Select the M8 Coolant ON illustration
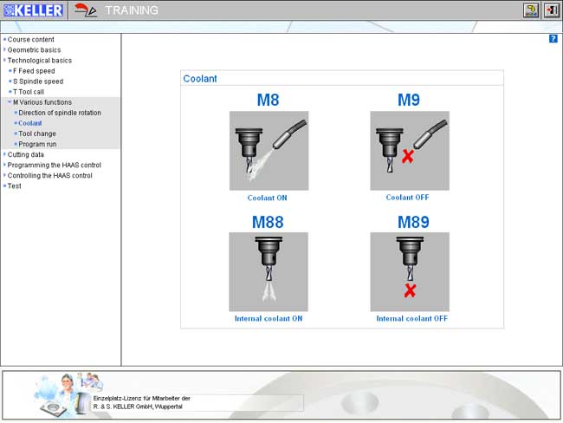 click(269, 151)
